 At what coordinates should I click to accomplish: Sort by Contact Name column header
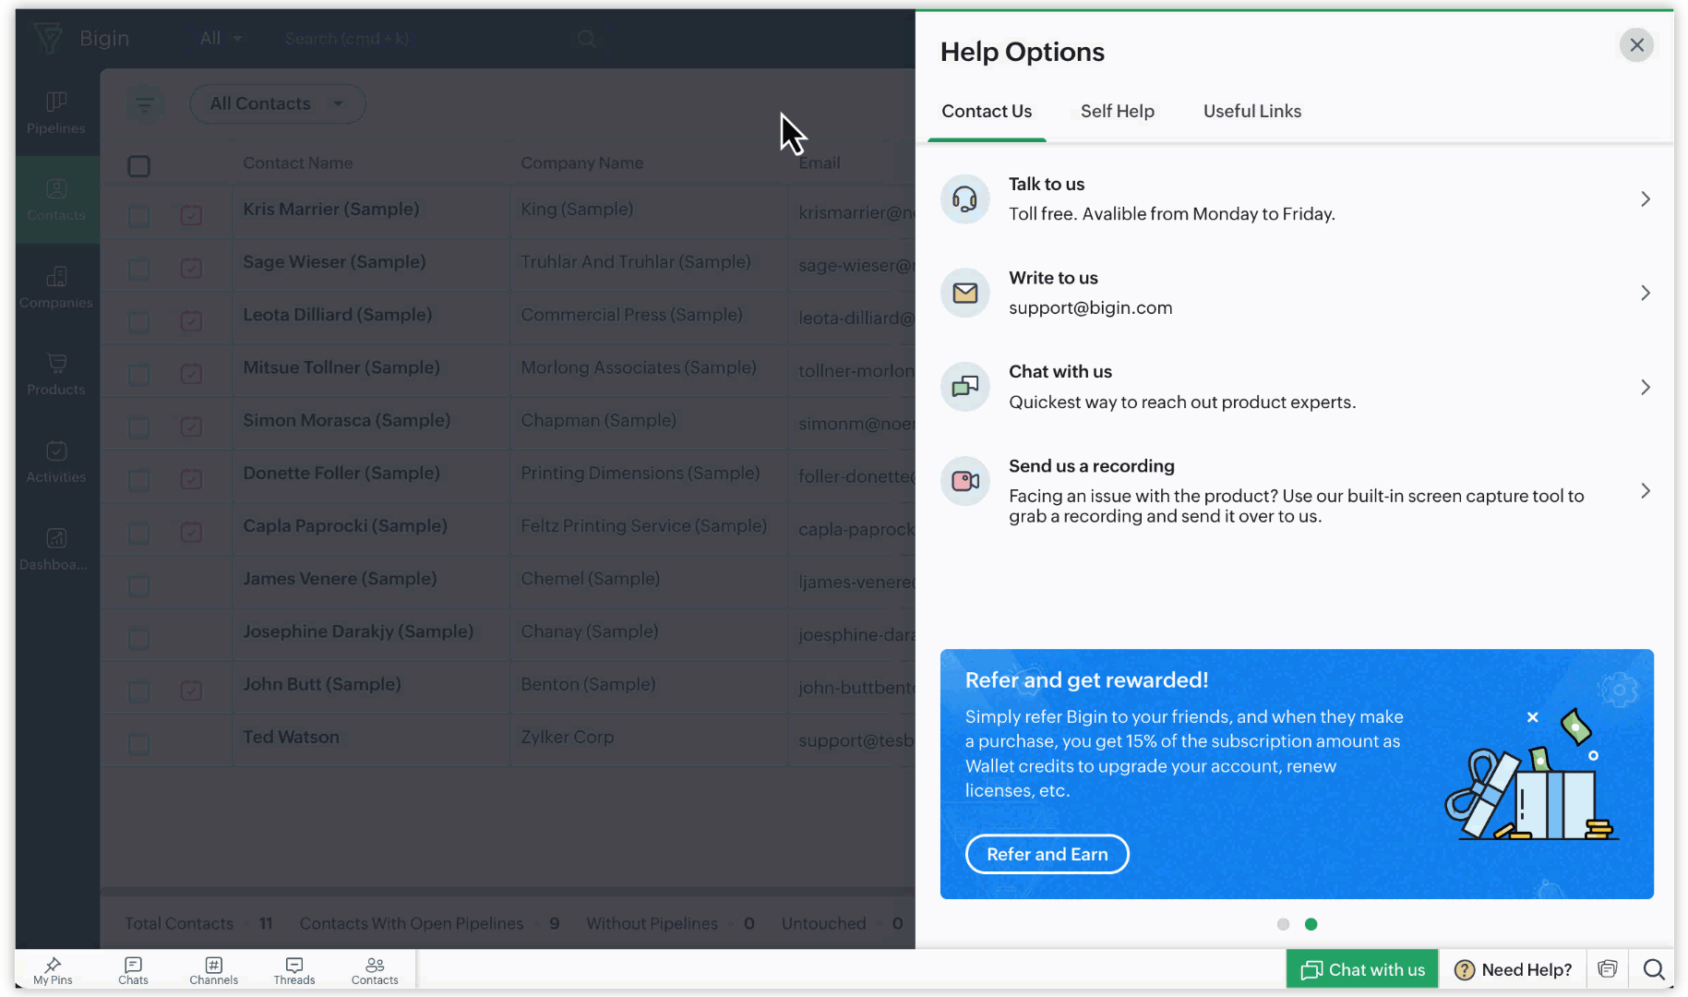(x=297, y=162)
